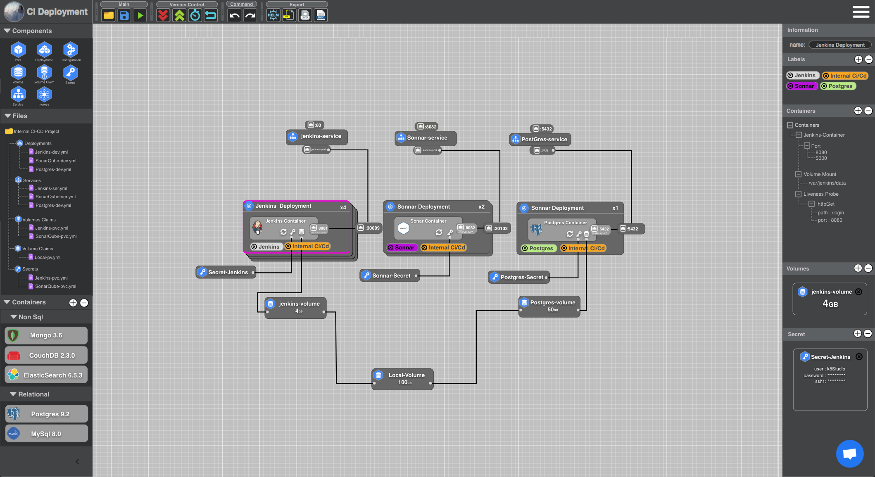The height and width of the screenshot is (477, 875).
Task: Select the Volume Claim component icon
Action: click(x=44, y=73)
